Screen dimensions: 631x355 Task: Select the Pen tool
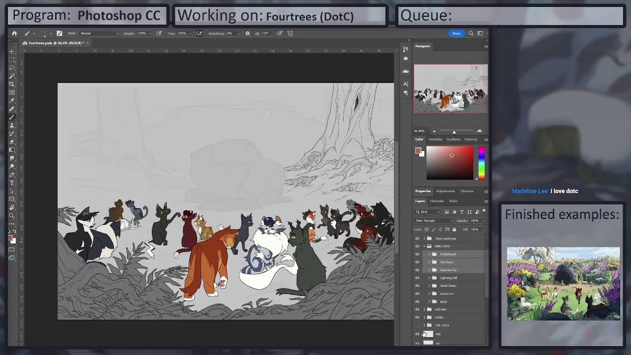click(x=11, y=174)
